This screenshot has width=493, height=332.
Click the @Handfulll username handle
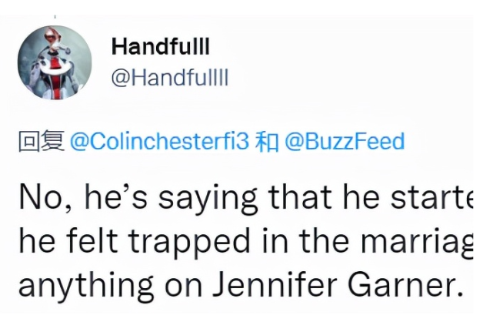(x=170, y=79)
